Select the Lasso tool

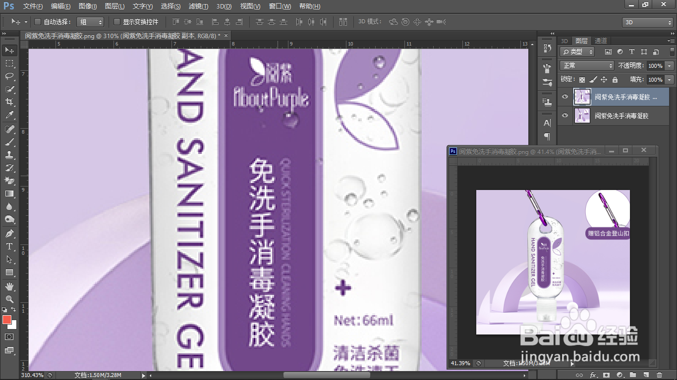(x=9, y=76)
